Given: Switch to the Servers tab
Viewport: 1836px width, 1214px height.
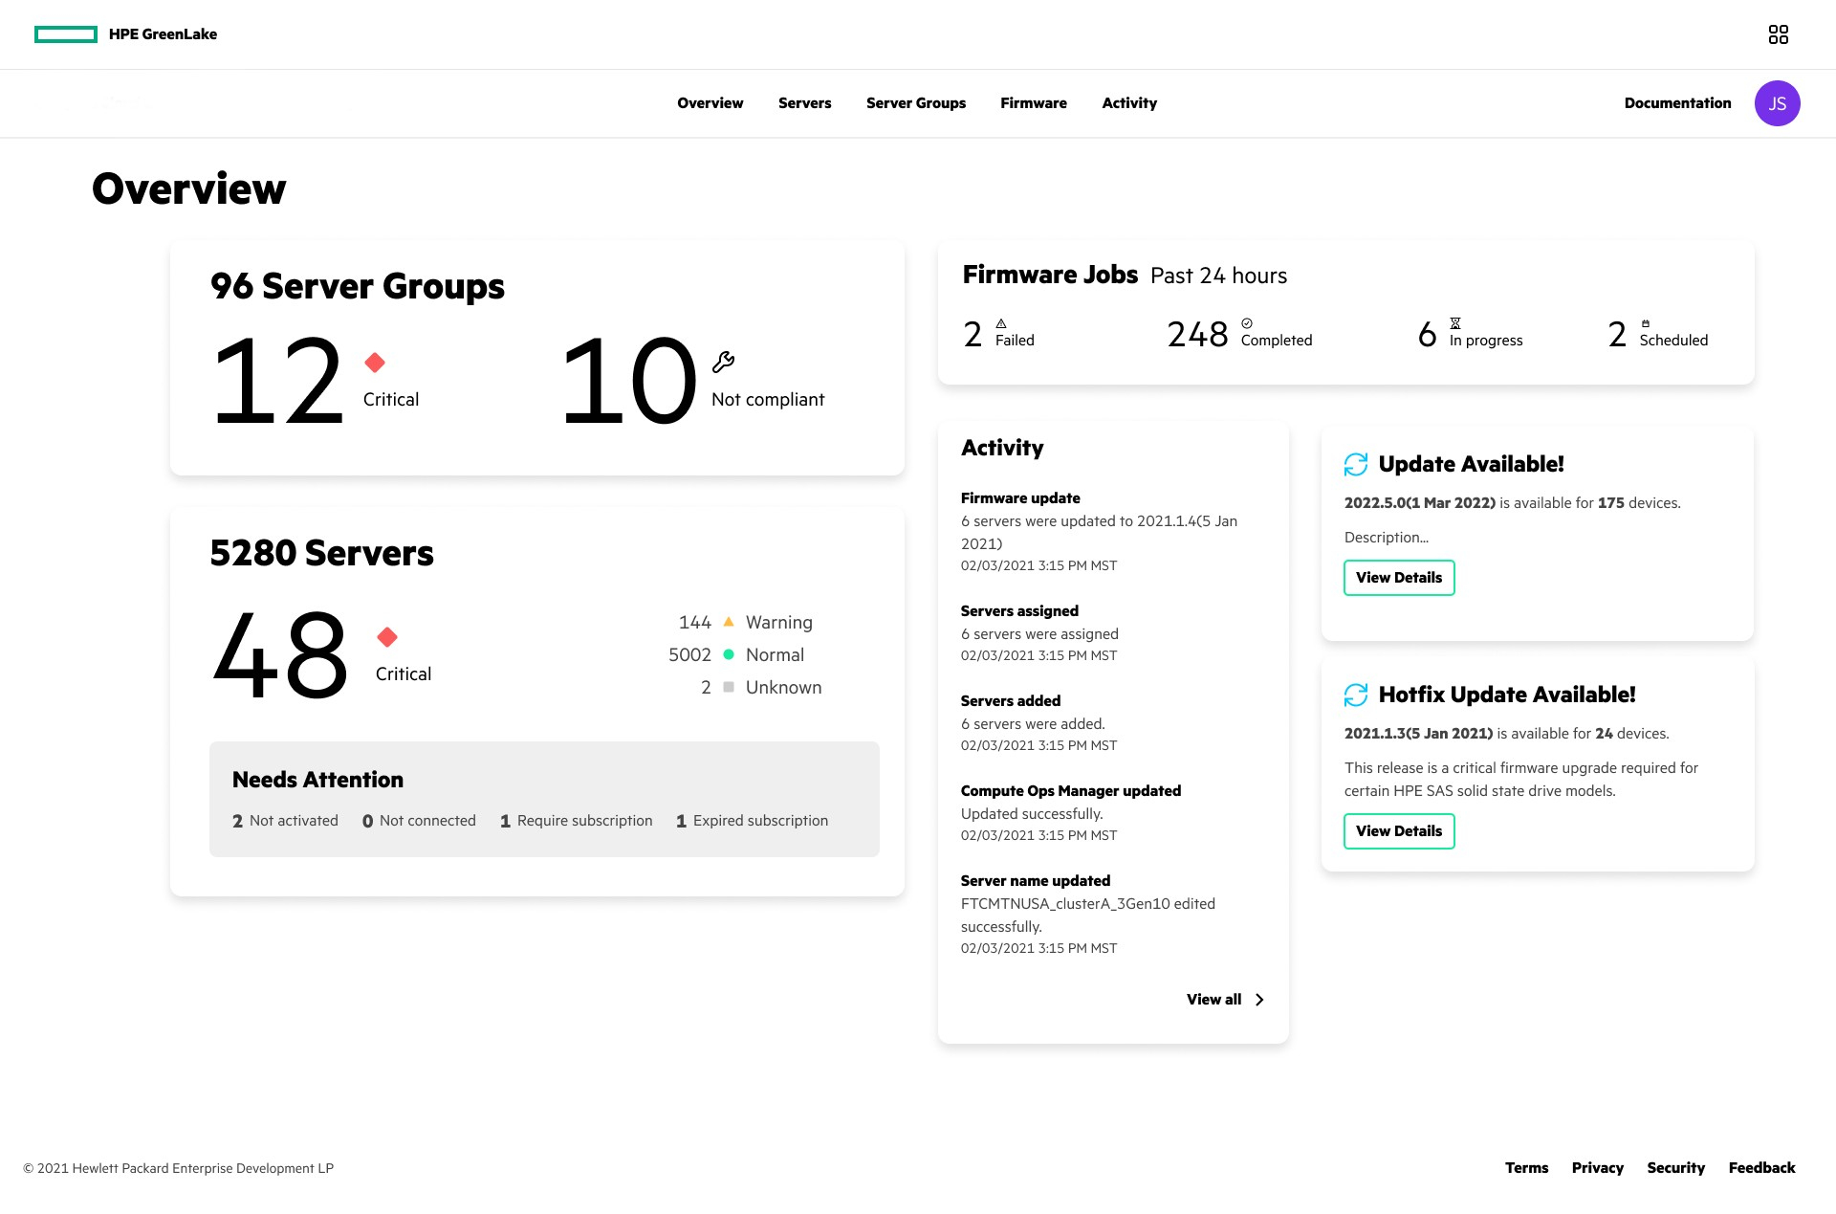Looking at the screenshot, I should 804,102.
